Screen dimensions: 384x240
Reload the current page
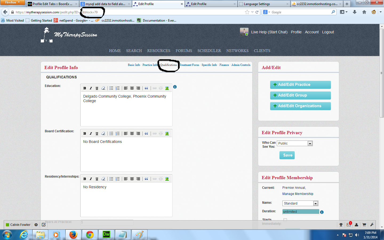pos(257,12)
